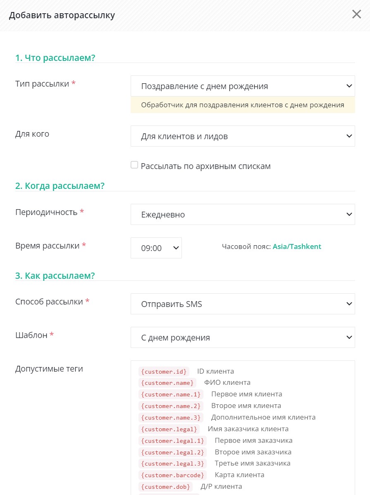Pick the {customer.legal.3} tag
The image size is (370, 495).
(x=173, y=464)
